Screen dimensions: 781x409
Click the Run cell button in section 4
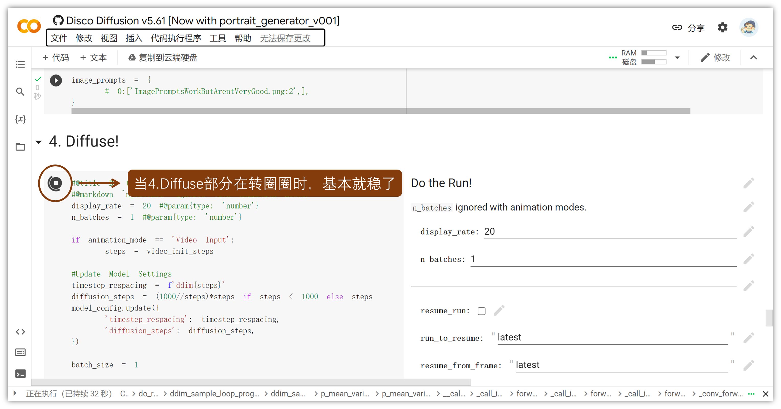tap(55, 183)
